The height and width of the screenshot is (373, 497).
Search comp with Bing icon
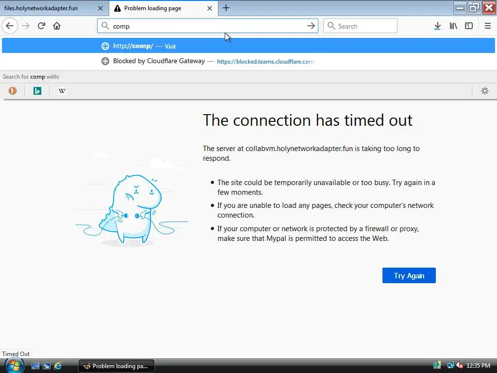(x=37, y=91)
